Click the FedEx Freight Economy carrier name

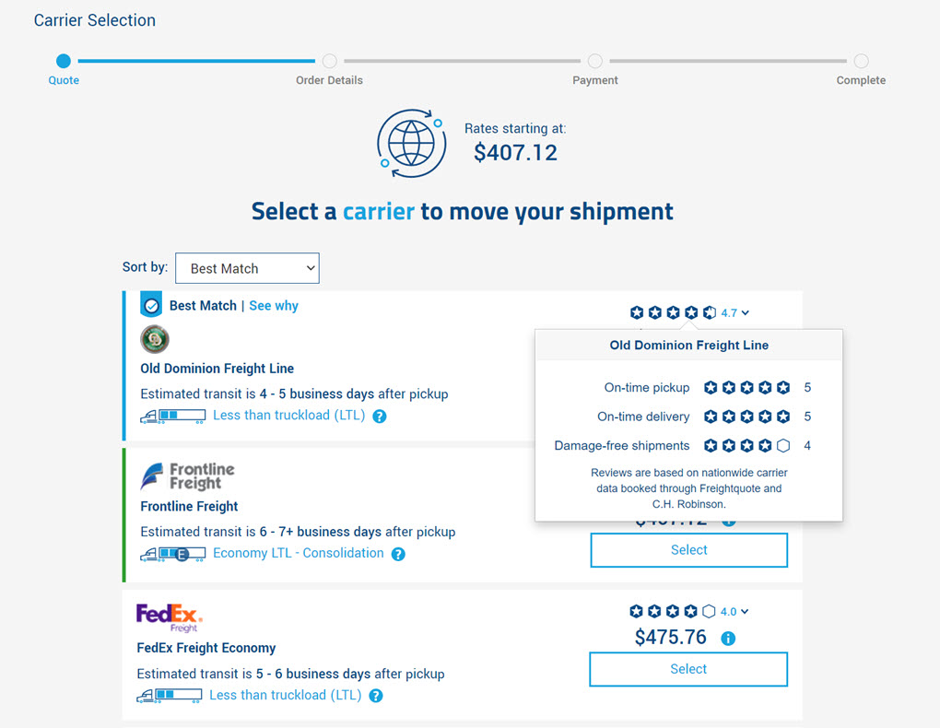coord(206,648)
